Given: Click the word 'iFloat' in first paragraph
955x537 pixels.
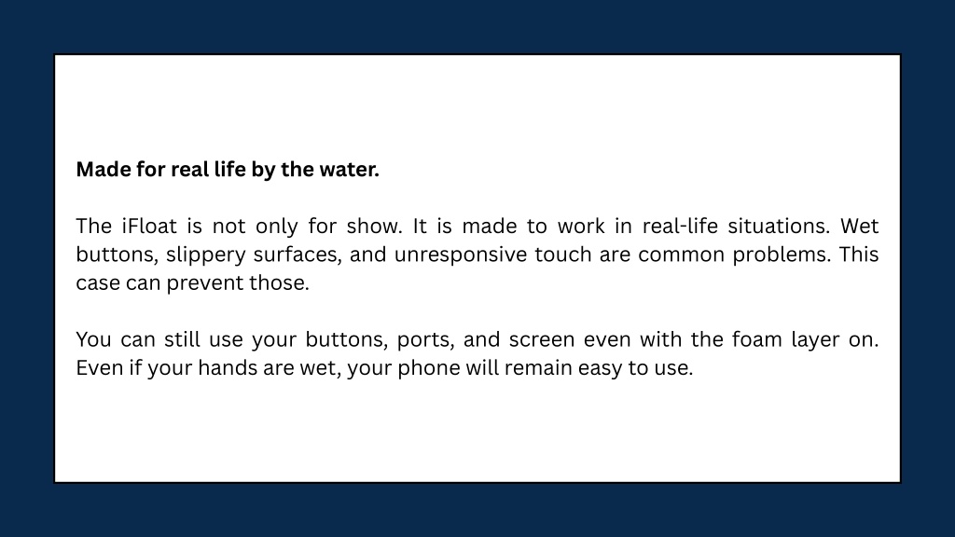Looking at the screenshot, I should [x=149, y=226].
